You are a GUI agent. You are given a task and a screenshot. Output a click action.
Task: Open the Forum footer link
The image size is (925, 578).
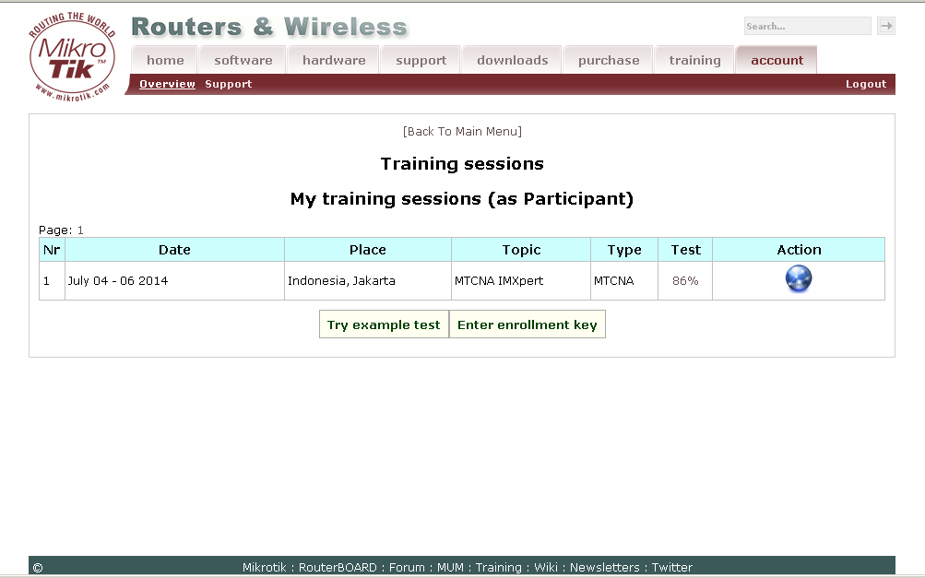click(407, 567)
